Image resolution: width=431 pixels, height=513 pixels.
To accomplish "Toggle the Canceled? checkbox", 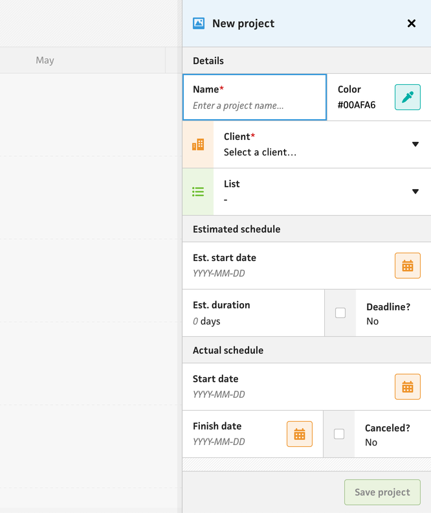I will (339, 434).
